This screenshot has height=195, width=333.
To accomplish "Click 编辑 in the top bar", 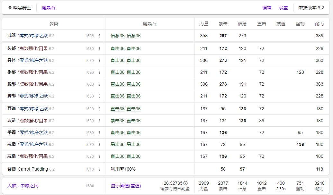I will (x=267, y=8).
